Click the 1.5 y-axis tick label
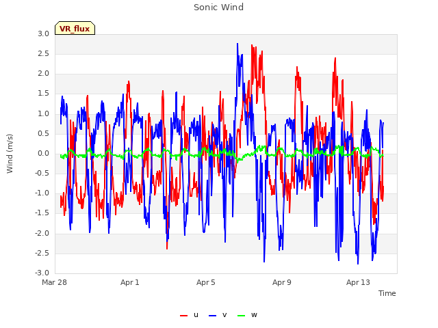This screenshot has width=438, height=328. click(44, 94)
